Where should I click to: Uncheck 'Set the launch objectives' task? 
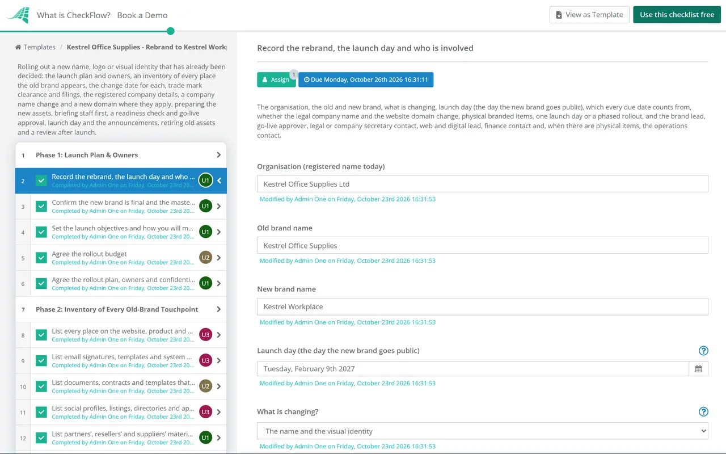coord(41,232)
